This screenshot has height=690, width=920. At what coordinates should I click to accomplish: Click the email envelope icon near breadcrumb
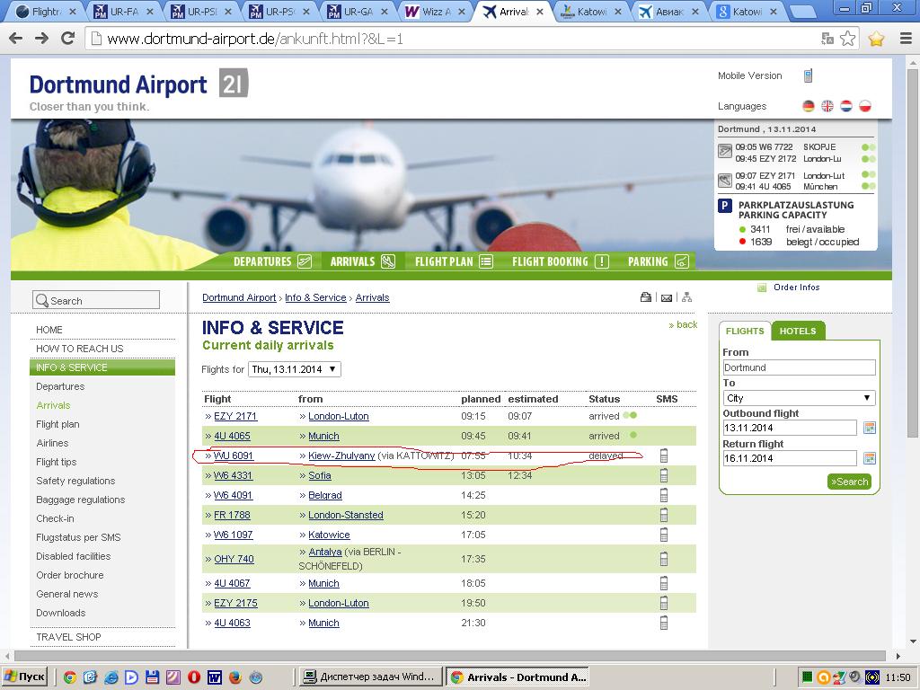click(666, 297)
